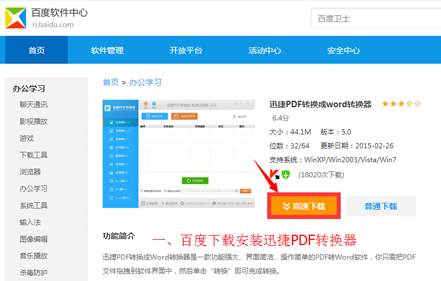Viewport: 441px width, 281px height.
Task: Click the 版本：5.0 text
Action: point(336,132)
